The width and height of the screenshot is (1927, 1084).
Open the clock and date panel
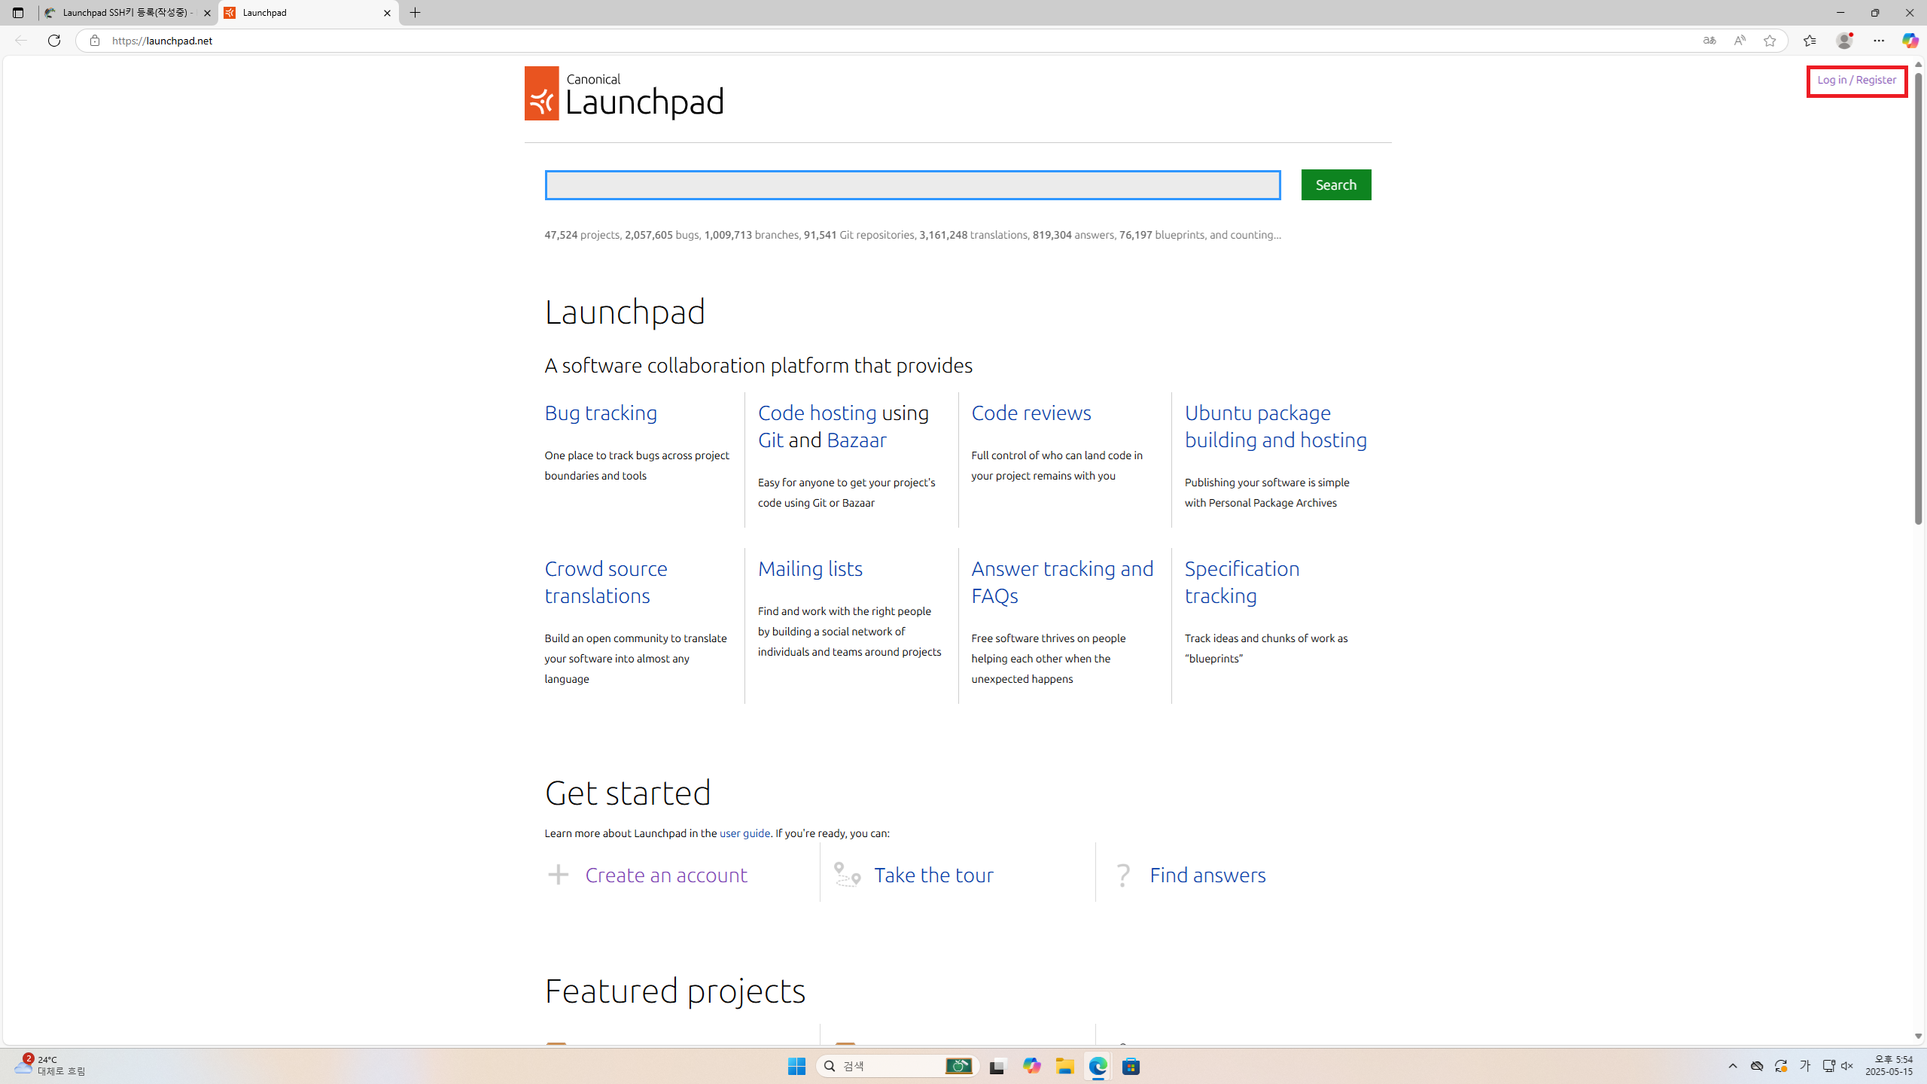click(1889, 1066)
